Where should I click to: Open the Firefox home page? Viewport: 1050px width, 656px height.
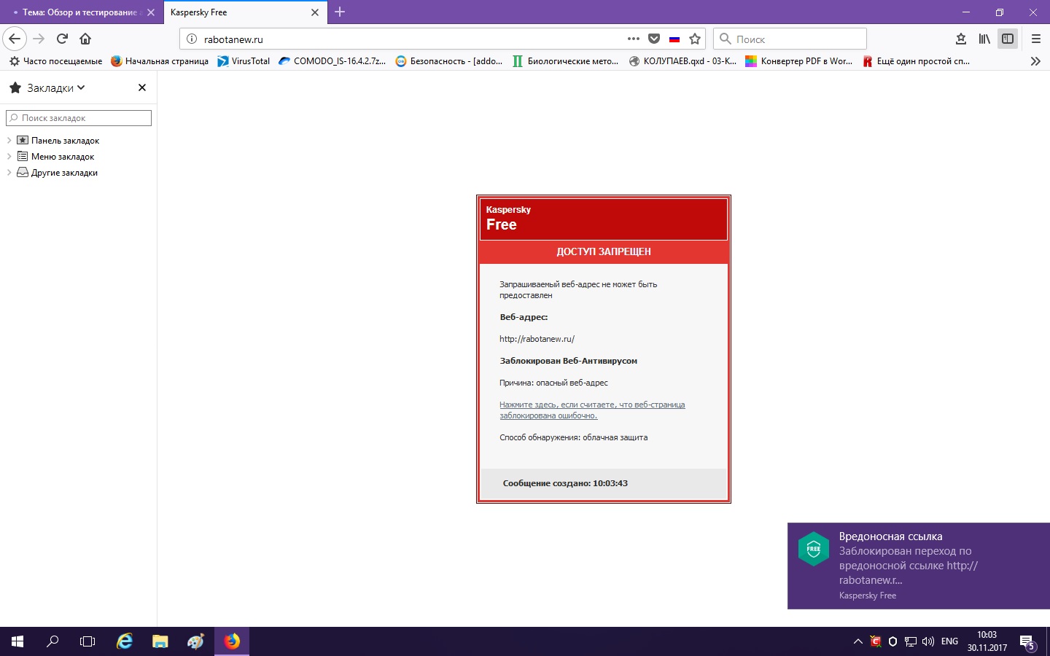85,39
